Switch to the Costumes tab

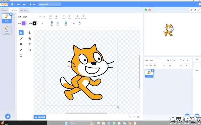tap(14, 10)
